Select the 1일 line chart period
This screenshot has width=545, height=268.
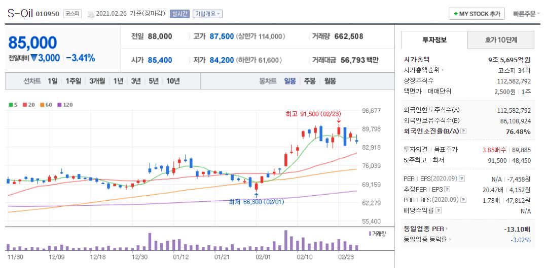53,81
